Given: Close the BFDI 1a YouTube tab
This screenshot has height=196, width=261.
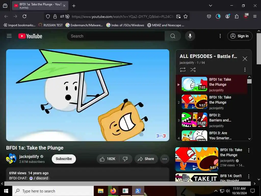Looking at the screenshot, I should coord(64,6).
